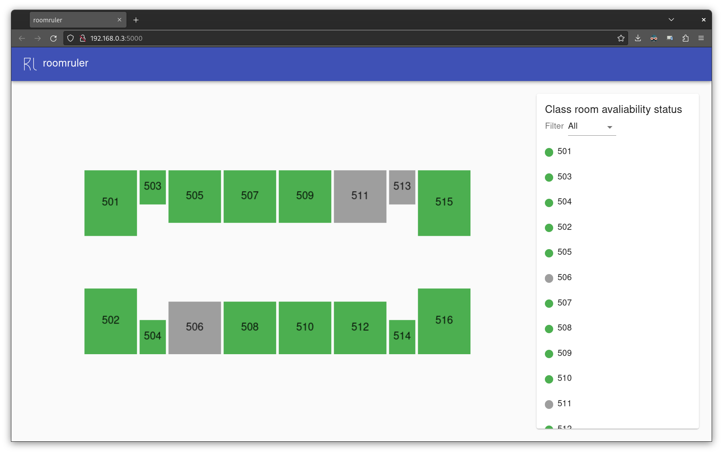
Task: Select room 502 on the floor map
Action: click(x=111, y=321)
